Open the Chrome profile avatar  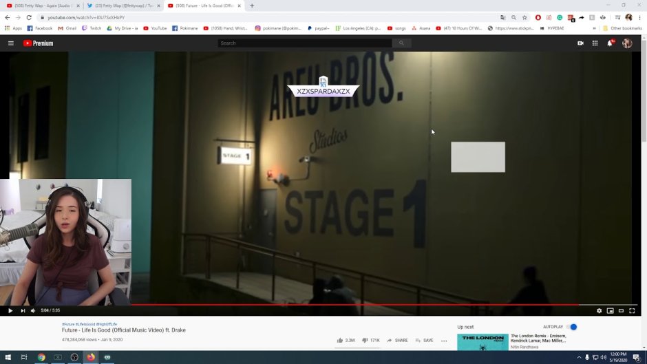click(x=628, y=17)
